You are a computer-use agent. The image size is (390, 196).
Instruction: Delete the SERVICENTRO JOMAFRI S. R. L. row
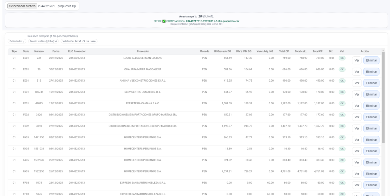click(371, 94)
